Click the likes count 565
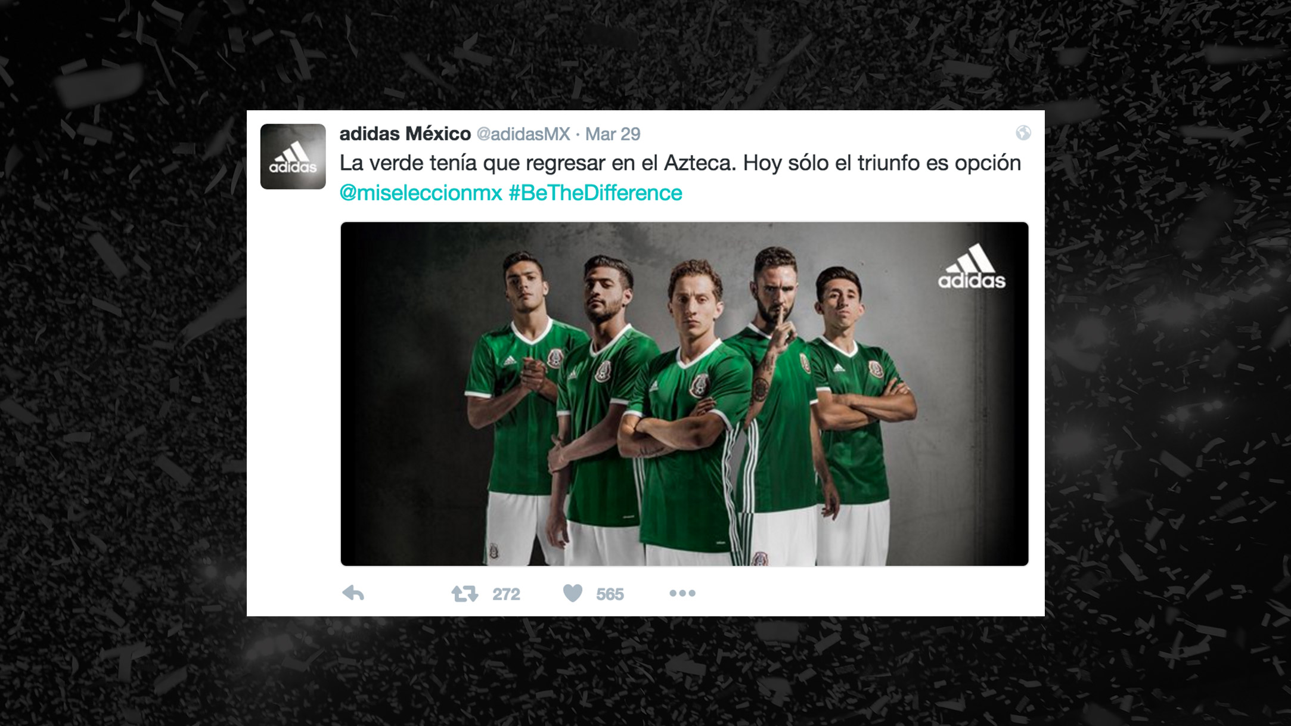This screenshot has width=1291, height=726. point(610,594)
